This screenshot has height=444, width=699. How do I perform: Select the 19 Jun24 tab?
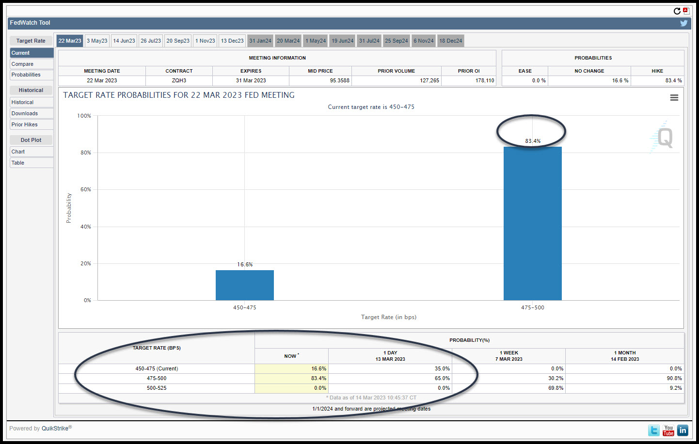click(x=343, y=41)
